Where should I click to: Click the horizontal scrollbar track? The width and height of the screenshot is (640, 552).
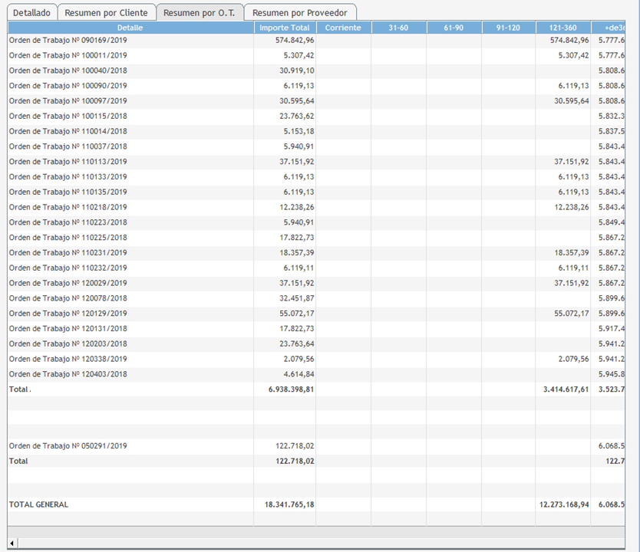tap(322, 544)
